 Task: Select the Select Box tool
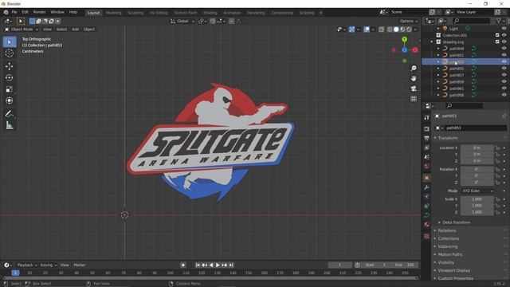tap(9, 42)
